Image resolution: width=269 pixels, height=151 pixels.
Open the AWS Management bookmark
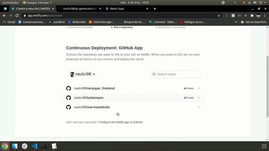click(101, 22)
